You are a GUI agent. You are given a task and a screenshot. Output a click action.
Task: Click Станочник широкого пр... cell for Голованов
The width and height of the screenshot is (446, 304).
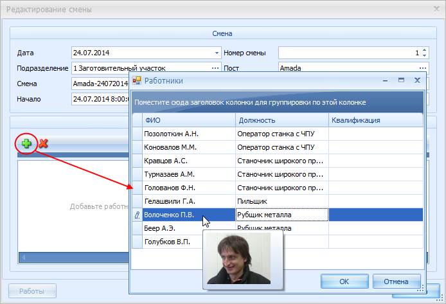coord(282,188)
